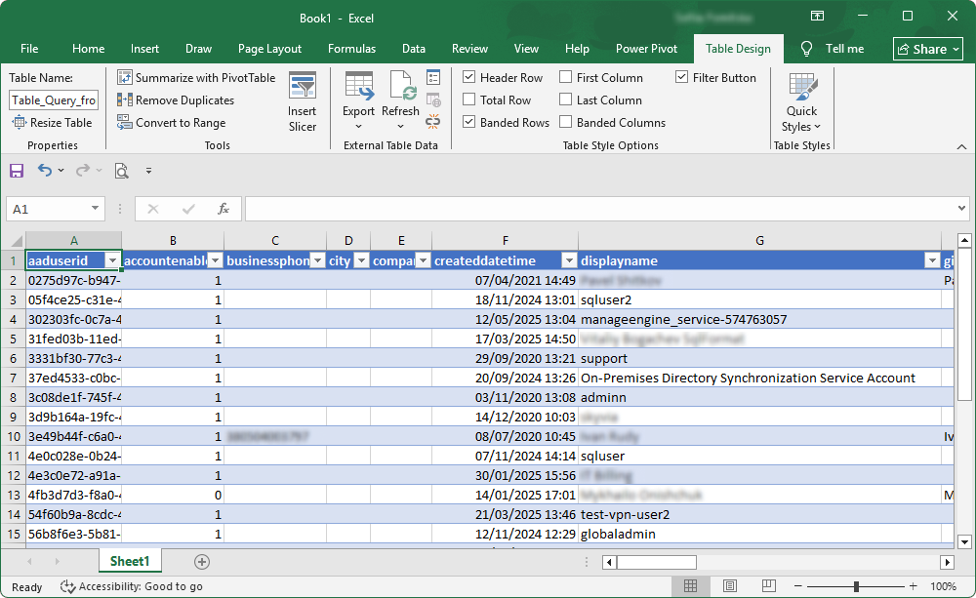The width and height of the screenshot is (976, 598).
Task: Enable the Total Row option
Action: coord(470,99)
